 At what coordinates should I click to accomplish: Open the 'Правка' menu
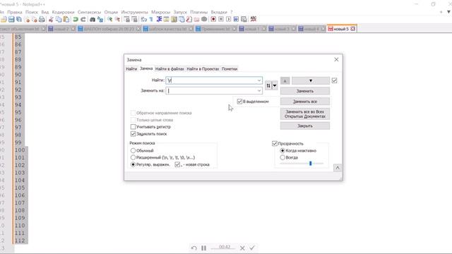(x=15, y=12)
